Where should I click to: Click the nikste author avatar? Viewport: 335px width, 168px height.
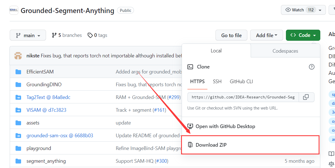point(18,56)
